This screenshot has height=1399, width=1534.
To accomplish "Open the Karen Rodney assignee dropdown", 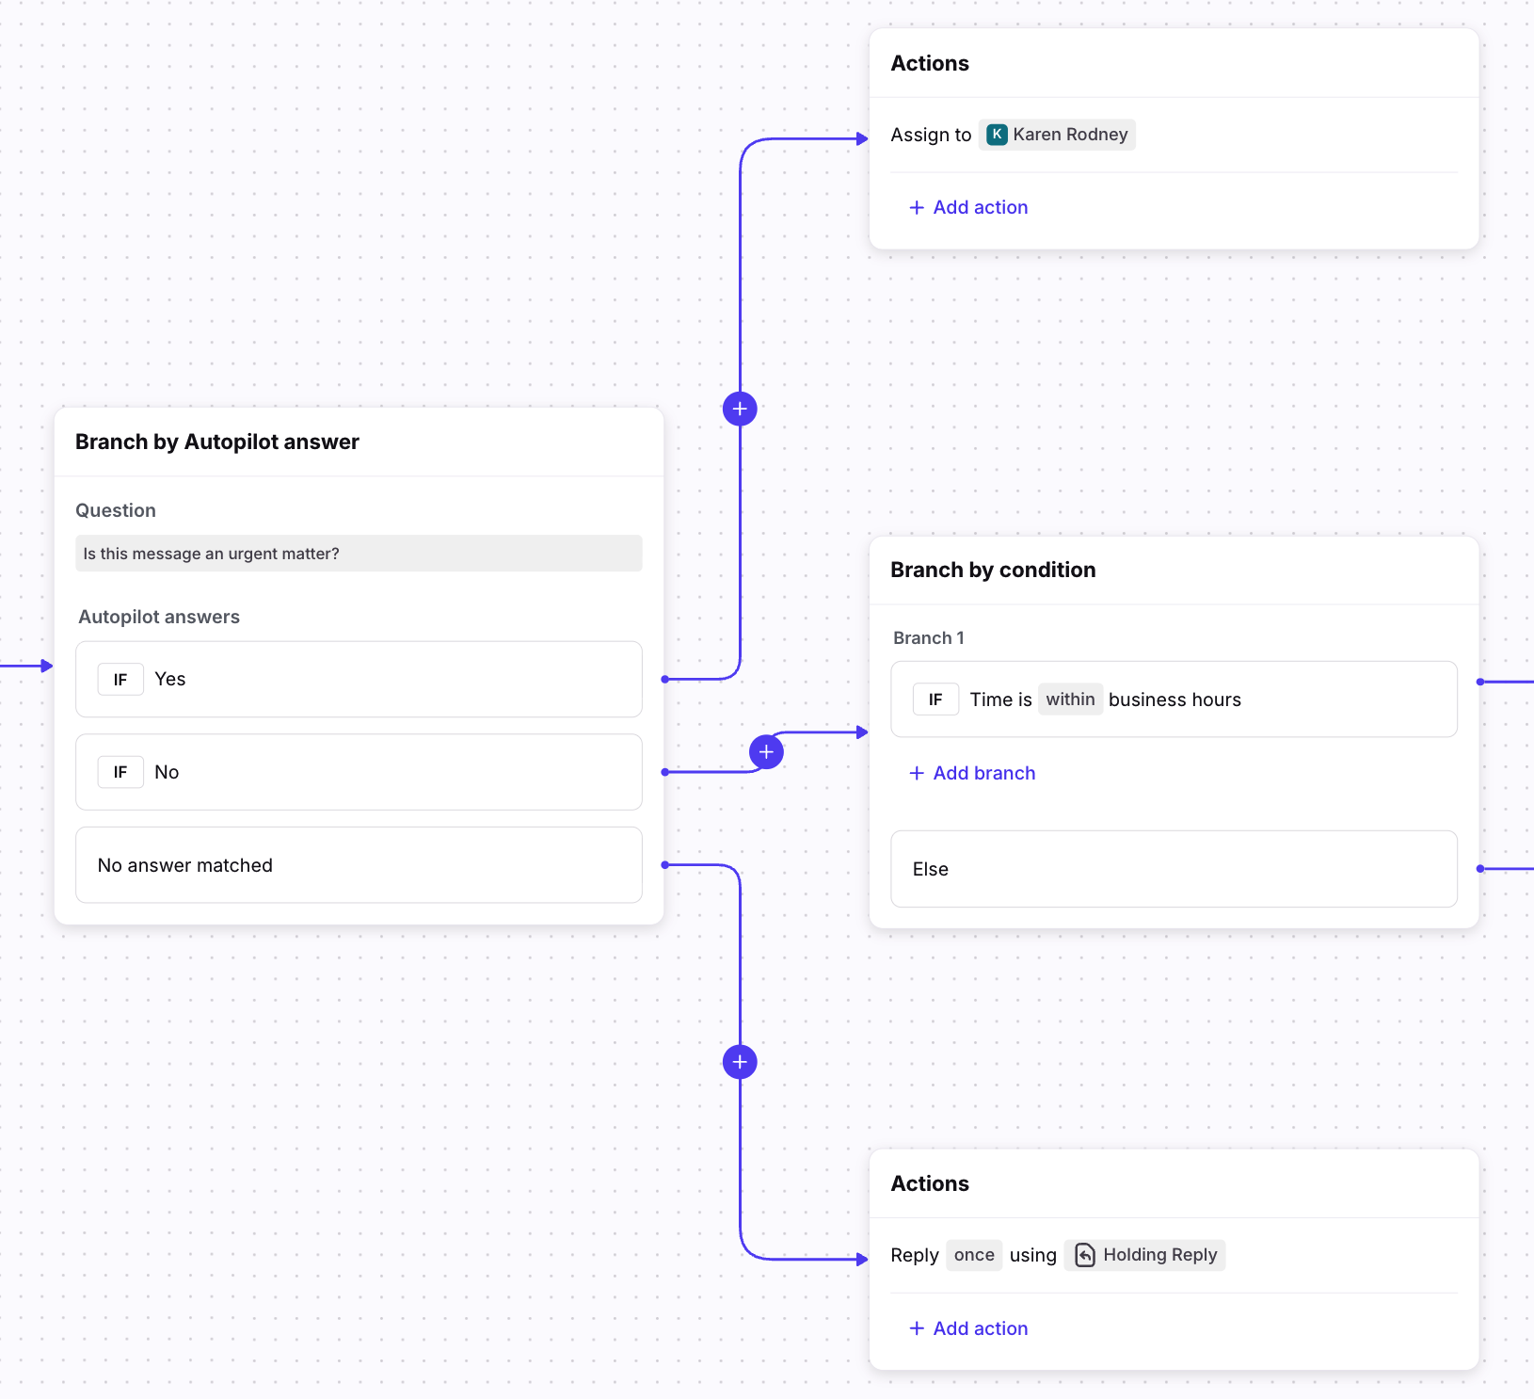I will pyautogui.click(x=1058, y=135).
